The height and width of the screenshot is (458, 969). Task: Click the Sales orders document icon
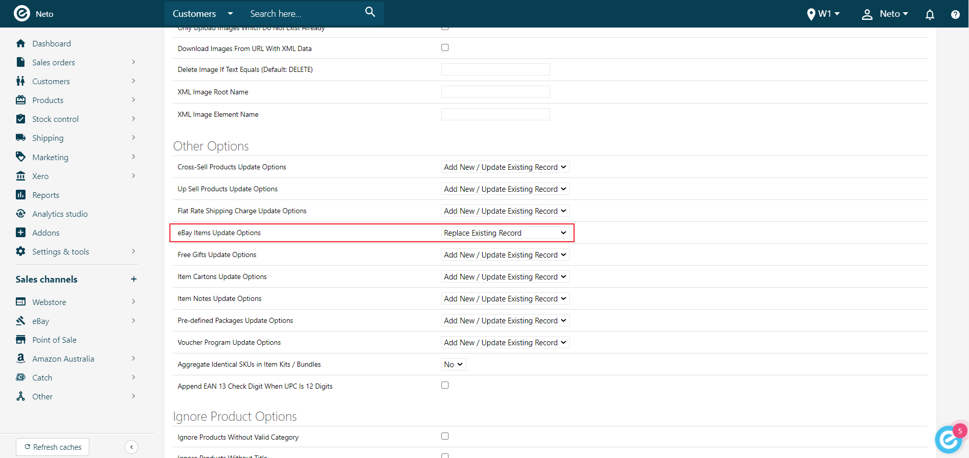(x=20, y=62)
